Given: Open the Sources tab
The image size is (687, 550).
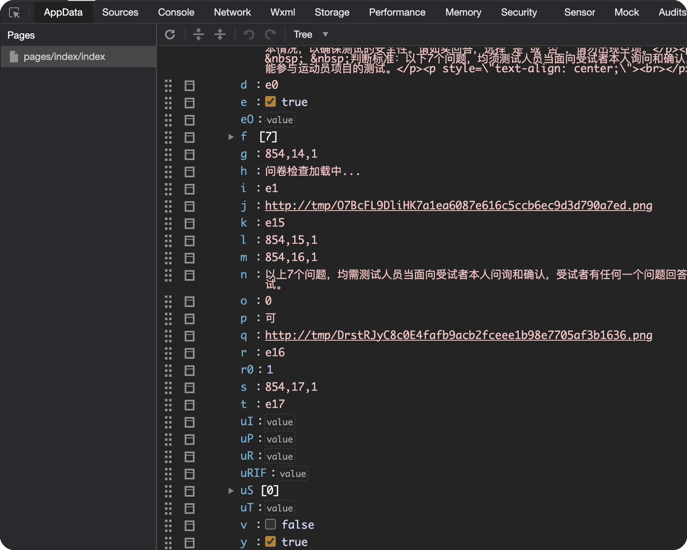Looking at the screenshot, I should [x=120, y=12].
